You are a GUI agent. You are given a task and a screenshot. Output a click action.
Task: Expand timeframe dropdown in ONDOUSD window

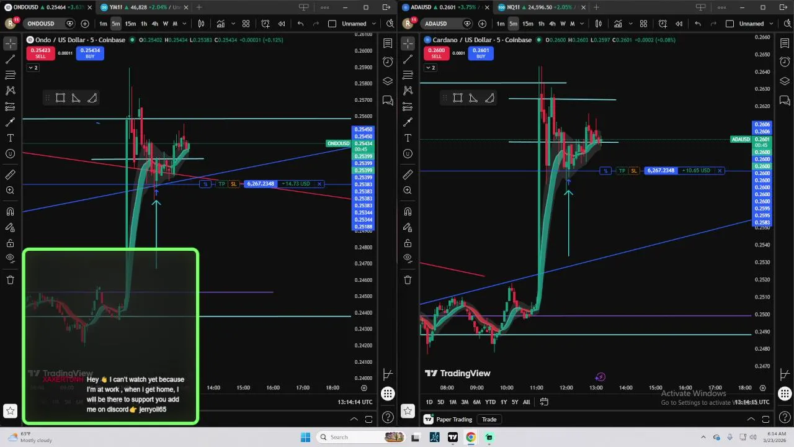(185, 24)
